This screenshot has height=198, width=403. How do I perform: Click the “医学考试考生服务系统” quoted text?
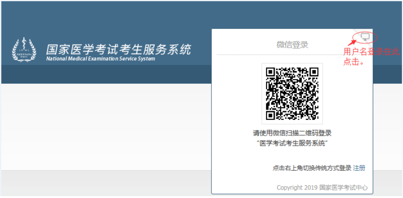click(292, 144)
